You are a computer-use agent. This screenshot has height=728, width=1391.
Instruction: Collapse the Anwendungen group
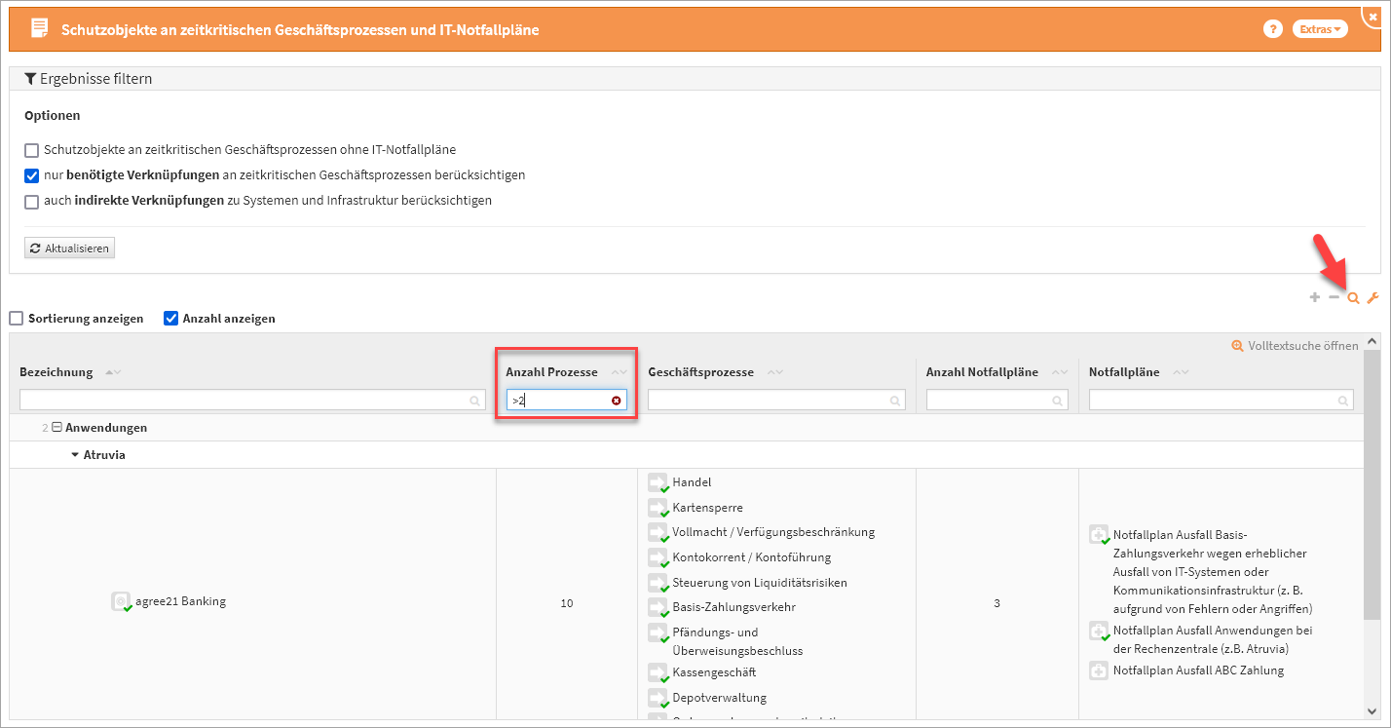pyautogui.click(x=56, y=428)
